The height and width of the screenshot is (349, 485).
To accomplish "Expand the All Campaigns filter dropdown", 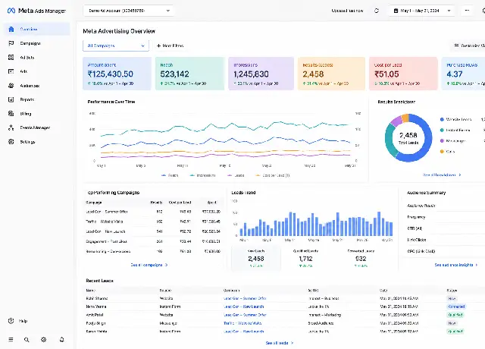I will [x=116, y=46].
